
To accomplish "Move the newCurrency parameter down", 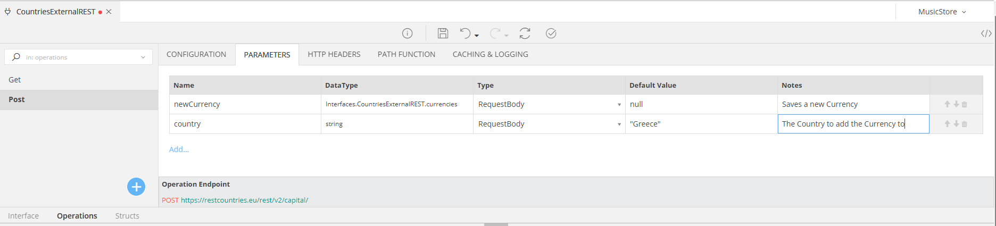I will coord(956,105).
